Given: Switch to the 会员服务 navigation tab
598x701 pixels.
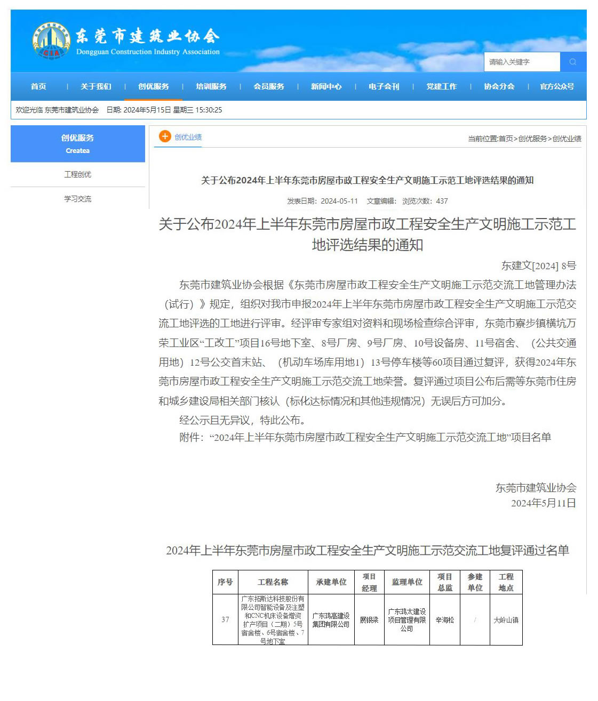Looking at the screenshot, I should pos(270,86).
